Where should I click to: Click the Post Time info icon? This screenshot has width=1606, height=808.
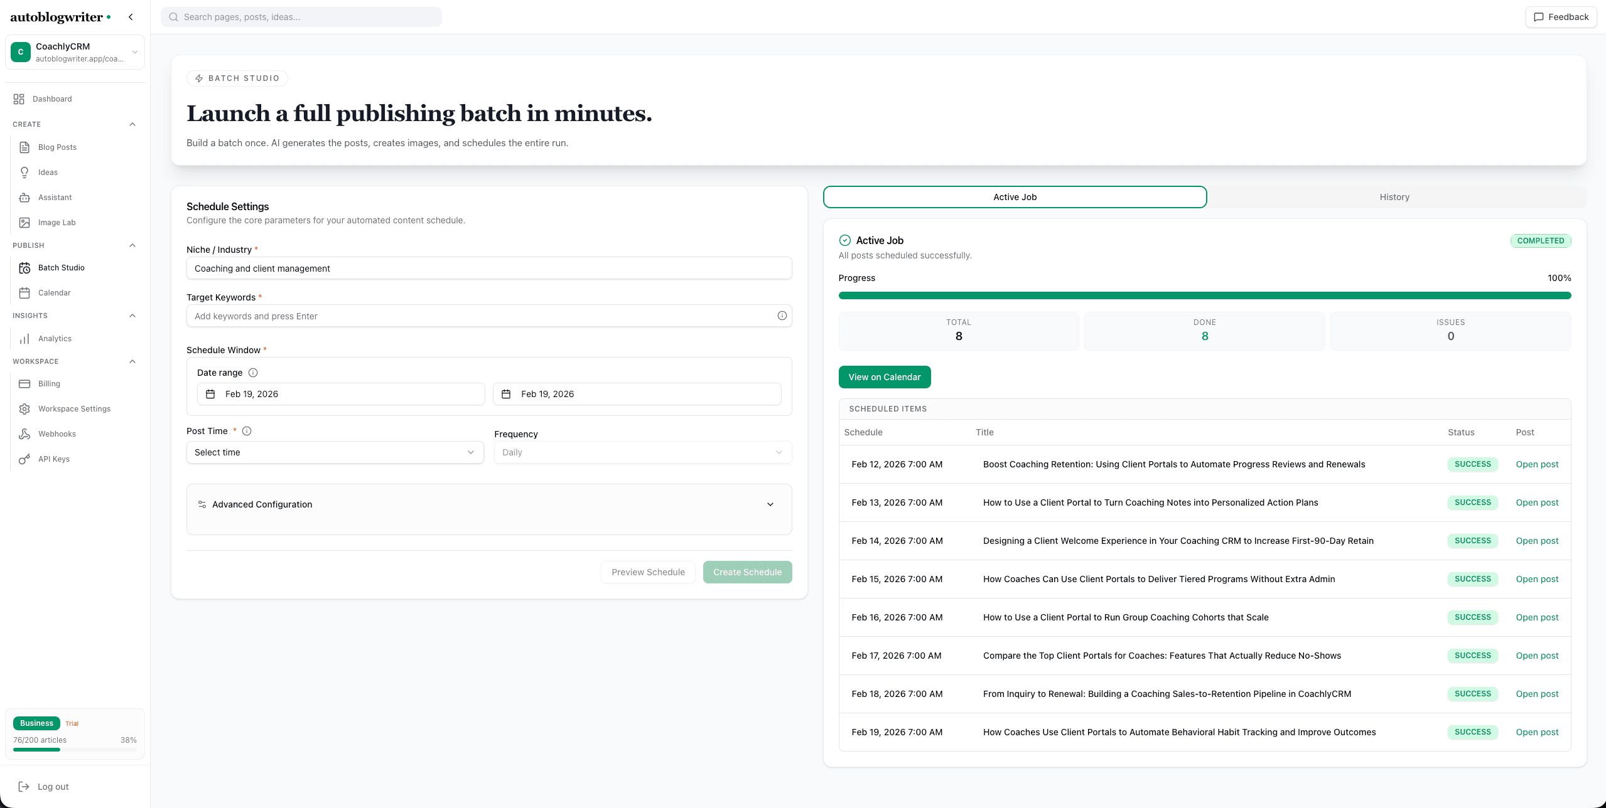click(247, 431)
